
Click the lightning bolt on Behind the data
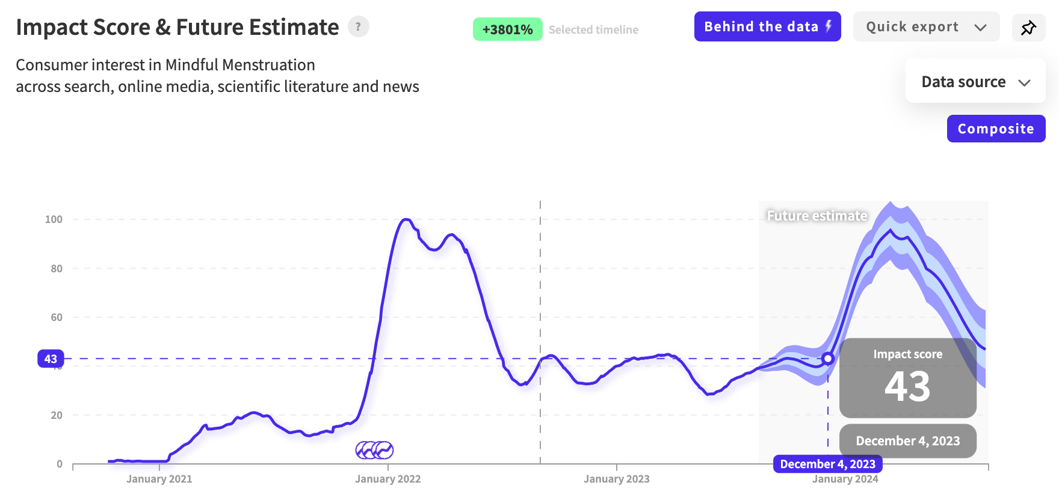coord(829,26)
